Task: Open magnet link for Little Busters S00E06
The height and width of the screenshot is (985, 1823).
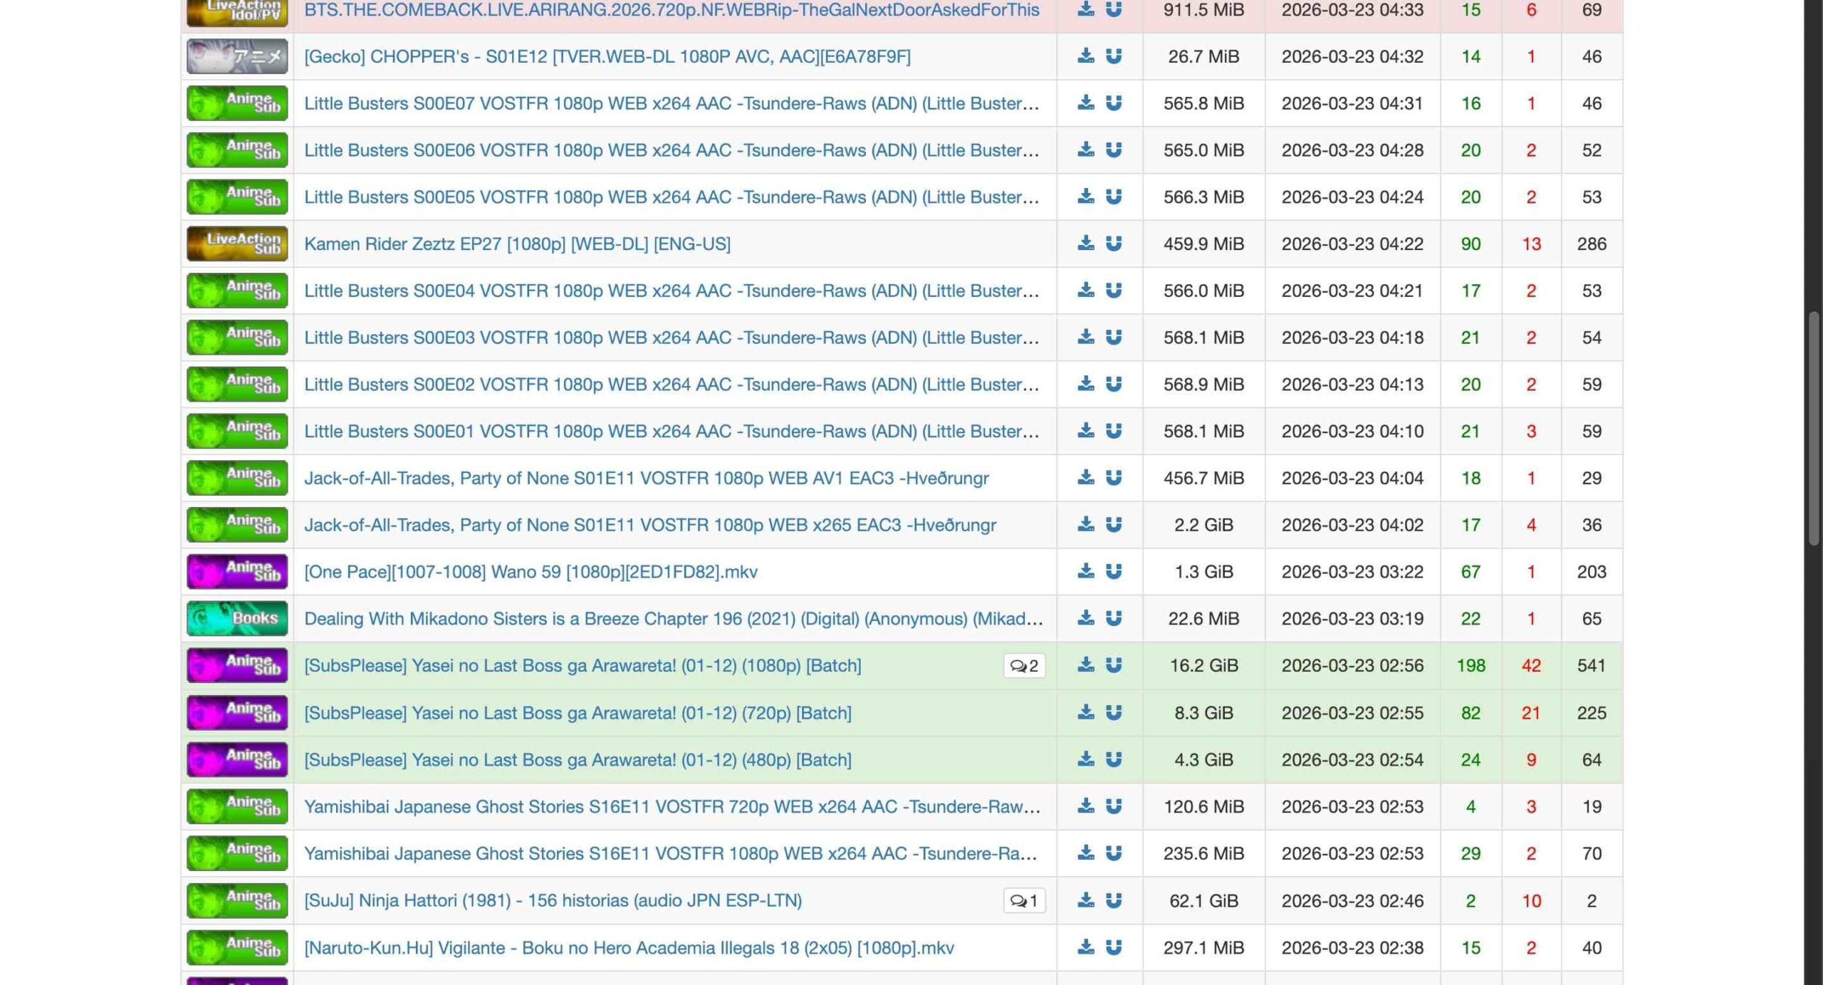Action: tap(1114, 150)
